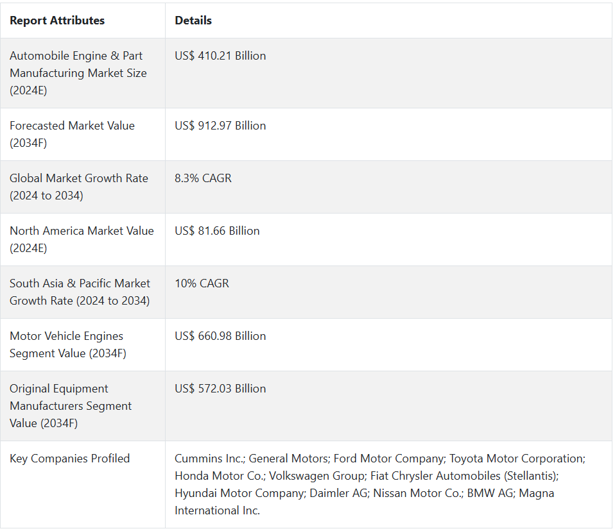The height and width of the screenshot is (531, 615).
Task: Click the "Forecasted Market Value (2034F)" cell
Action: [72, 134]
